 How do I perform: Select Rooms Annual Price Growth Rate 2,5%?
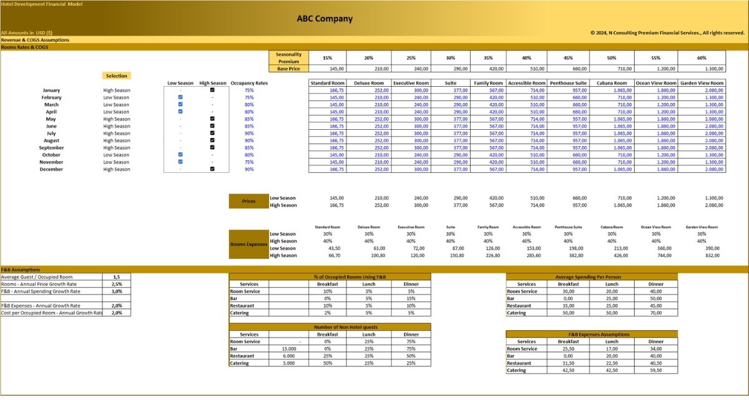[117, 284]
